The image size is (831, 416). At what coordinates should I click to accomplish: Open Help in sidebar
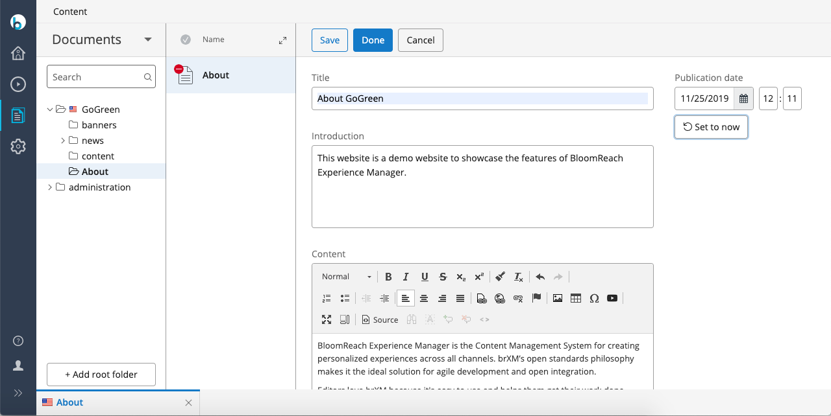[18, 341]
